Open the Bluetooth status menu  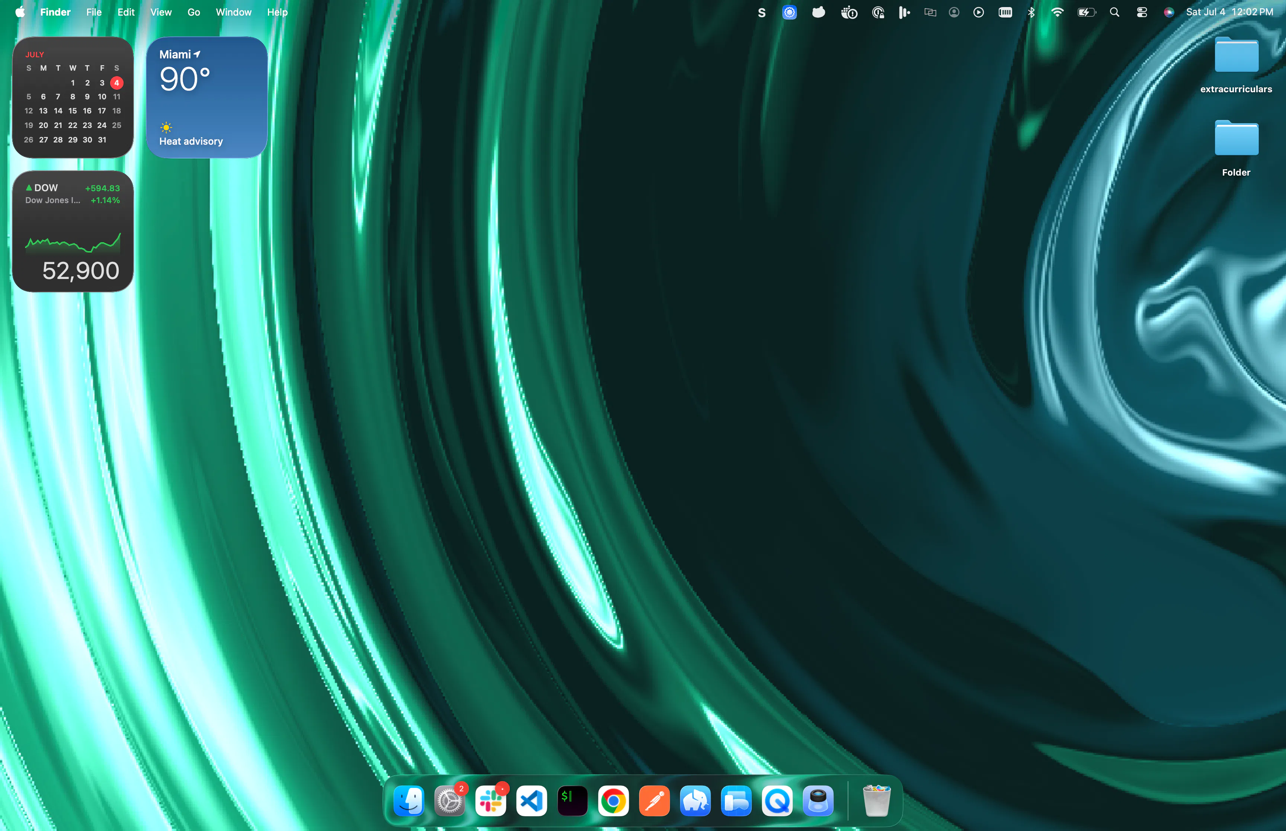1031,12
